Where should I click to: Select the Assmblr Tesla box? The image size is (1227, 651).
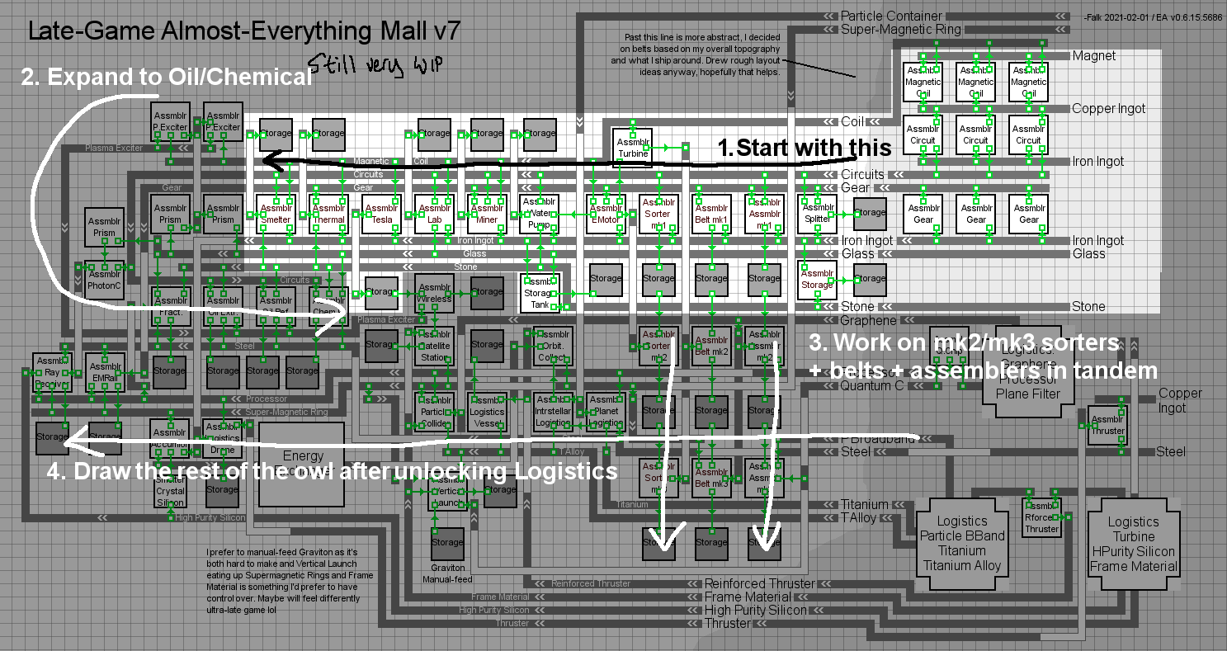(x=381, y=214)
